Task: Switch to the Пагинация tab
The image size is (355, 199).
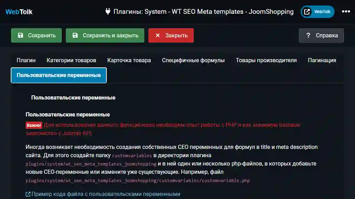Action: [322, 60]
